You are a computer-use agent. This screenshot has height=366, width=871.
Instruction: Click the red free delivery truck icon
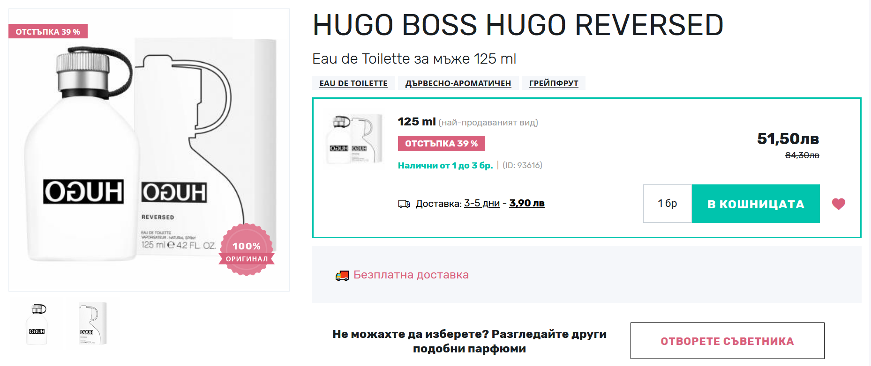pos(342,275)
